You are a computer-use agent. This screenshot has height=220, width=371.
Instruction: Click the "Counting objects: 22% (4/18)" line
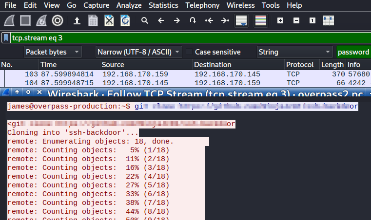click(x=106, y=176)
